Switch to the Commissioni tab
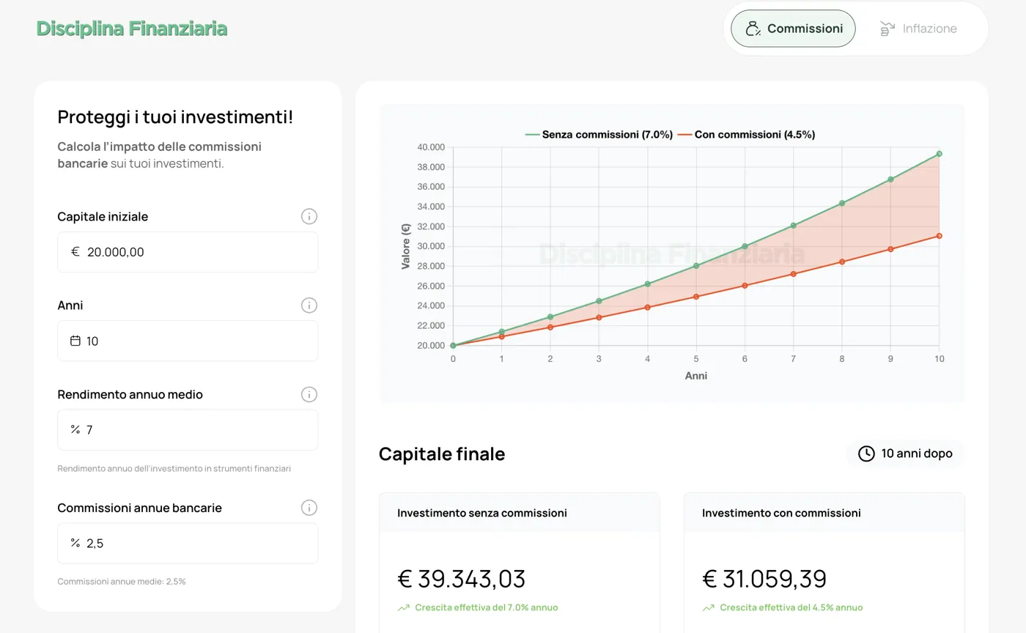The image size is (1026, 633). (x=793, y=29)
